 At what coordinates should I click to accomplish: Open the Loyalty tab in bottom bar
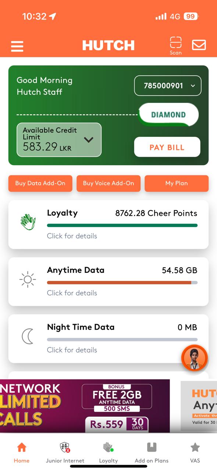[x=108, y=453]
